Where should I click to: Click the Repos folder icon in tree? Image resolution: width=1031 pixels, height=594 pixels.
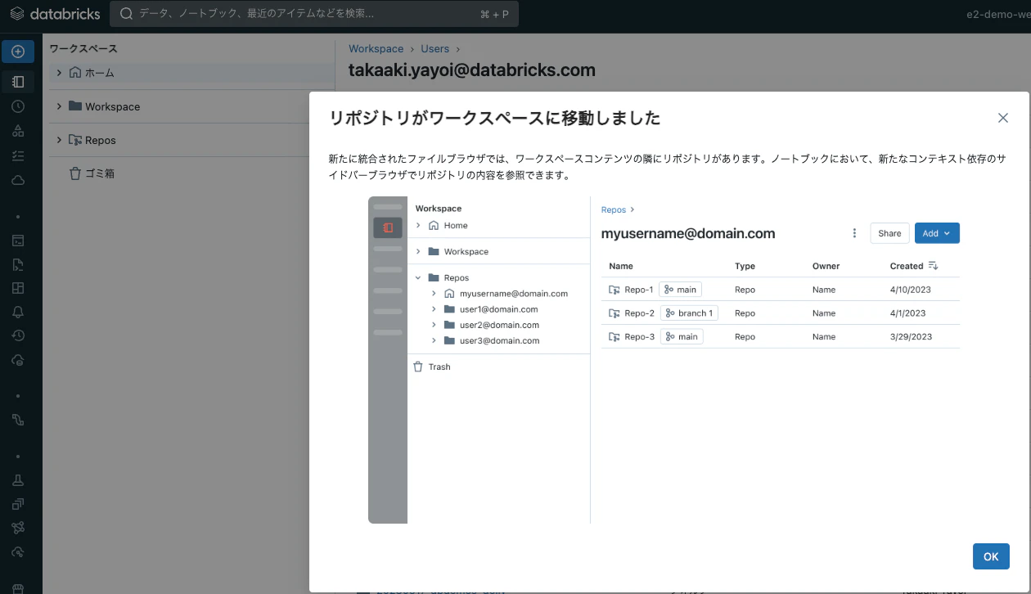coord(75,140)
